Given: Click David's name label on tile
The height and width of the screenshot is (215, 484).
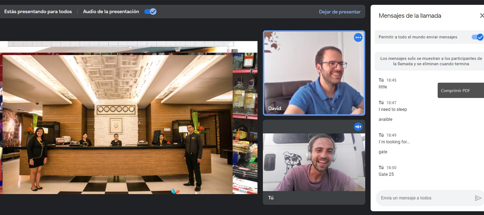Looking at the screenshot, I should click(274, 108).
